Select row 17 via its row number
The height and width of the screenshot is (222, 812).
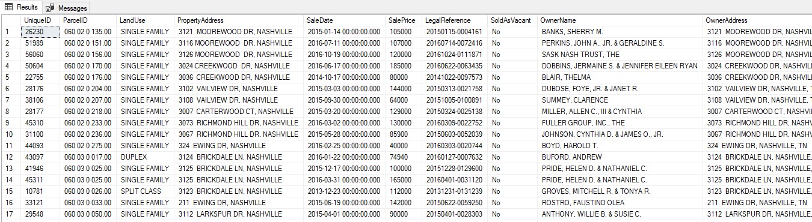10,214
